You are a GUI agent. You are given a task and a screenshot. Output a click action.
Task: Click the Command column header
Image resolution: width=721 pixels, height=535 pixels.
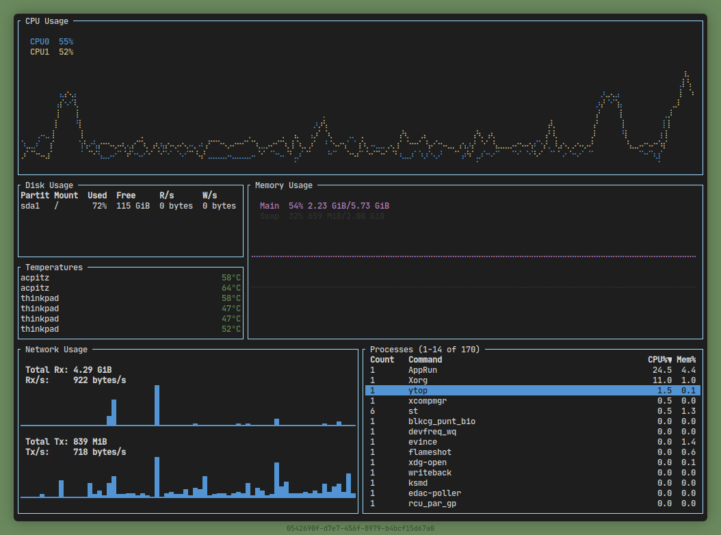tap(425, 360)
